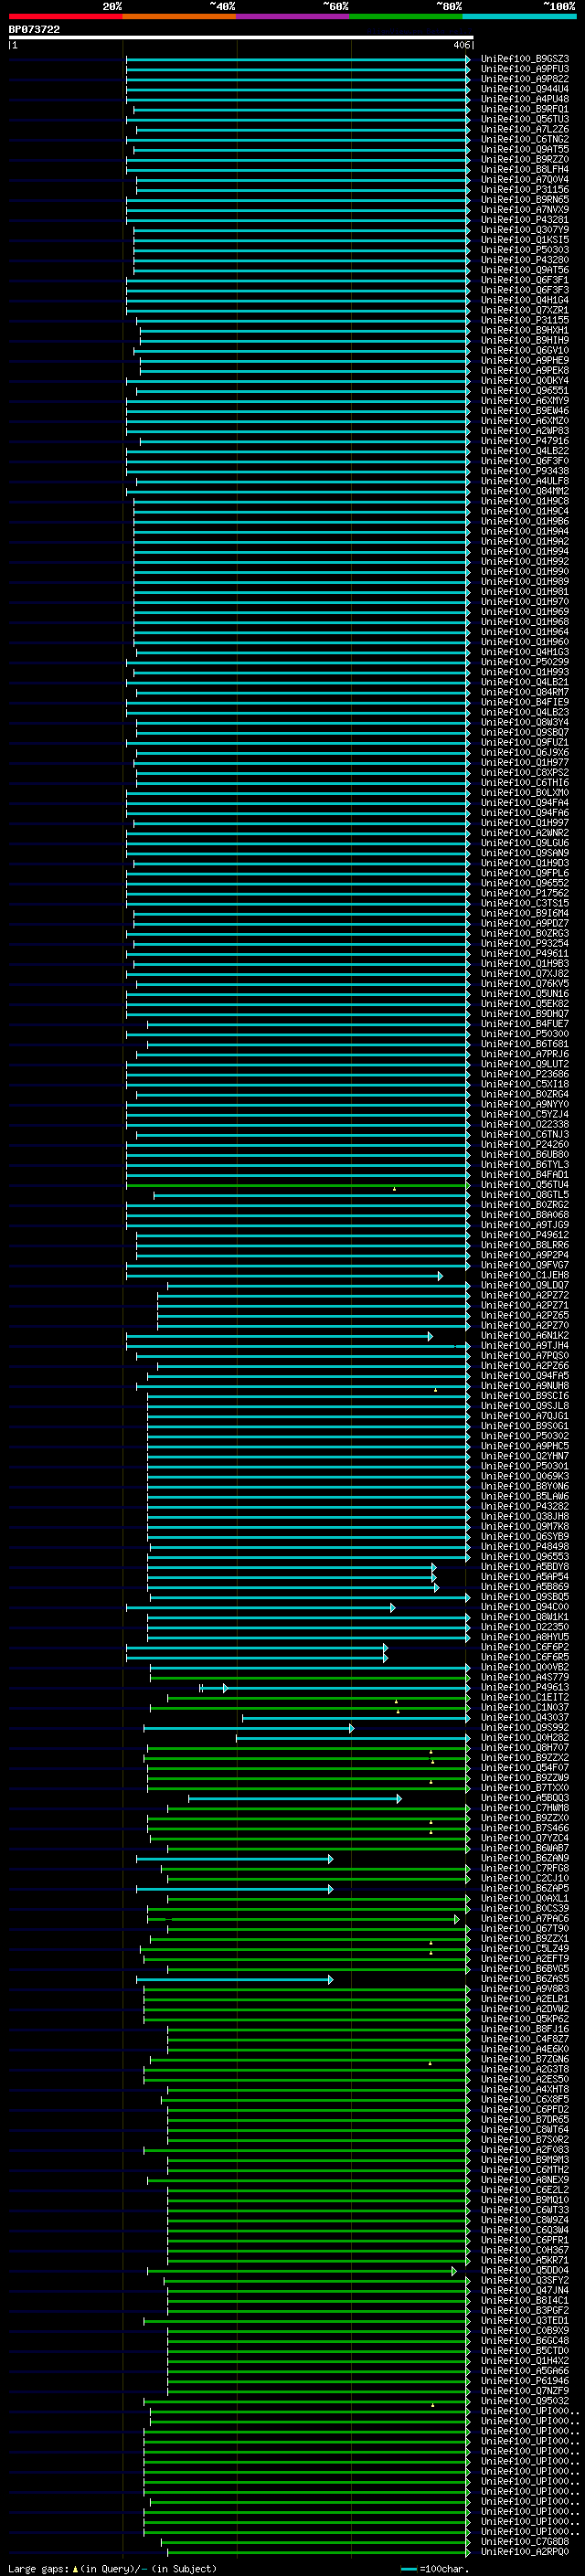This screenshot has height=2576, width=585.
Task: Select label UniRef100_Q9LDQ7
Action: (x=525, y=1285)
